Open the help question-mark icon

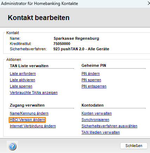pos(12,146)
